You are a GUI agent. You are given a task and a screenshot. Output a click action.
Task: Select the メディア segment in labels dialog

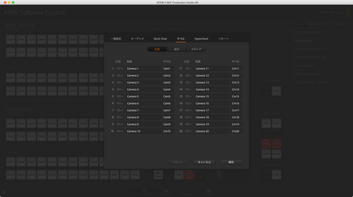click(x=196, y=49)
